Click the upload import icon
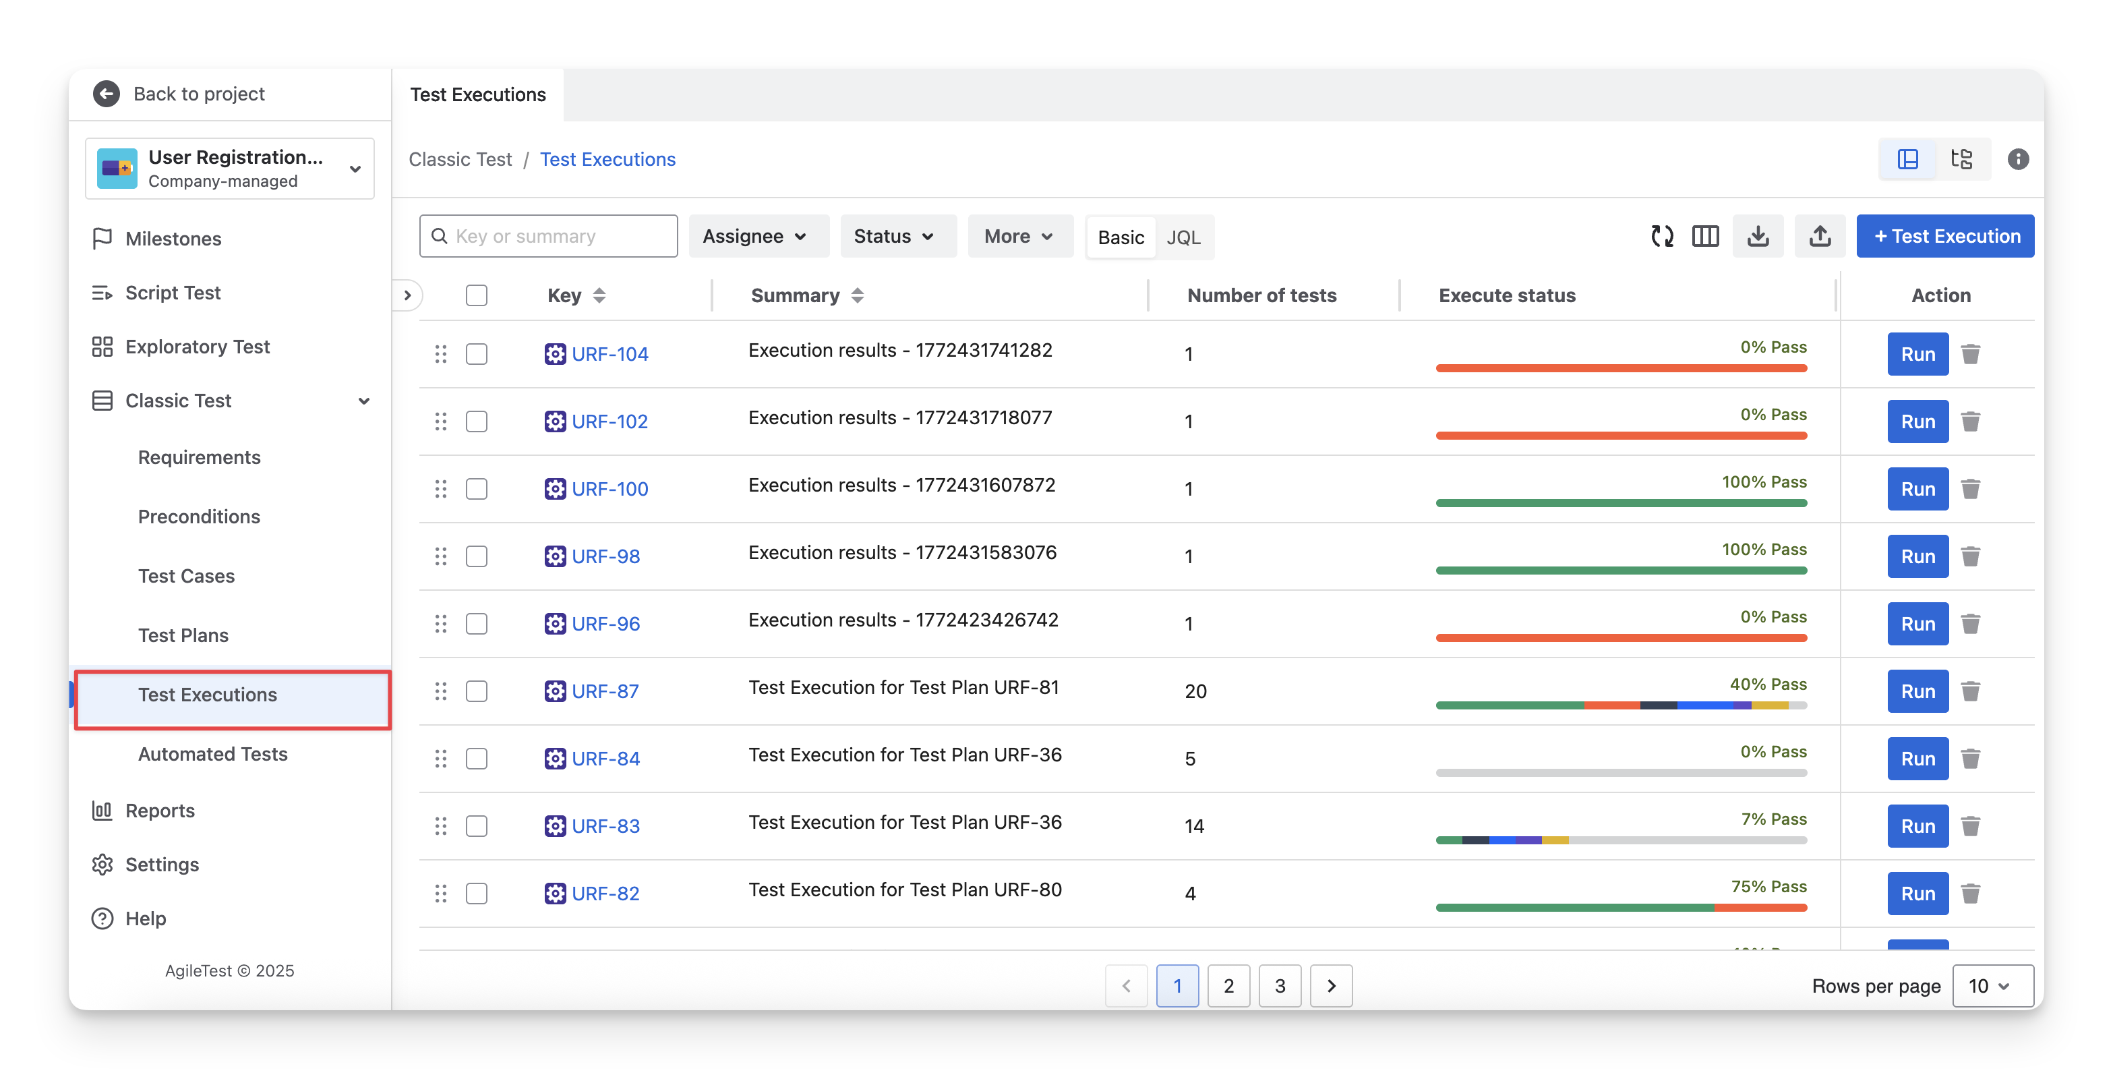 [x=1820, y=236]
